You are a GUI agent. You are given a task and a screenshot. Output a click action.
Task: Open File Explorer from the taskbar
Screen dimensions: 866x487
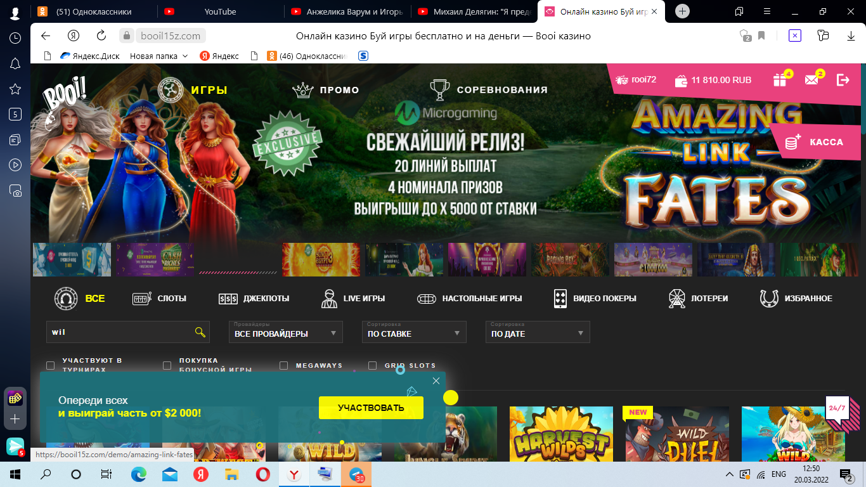[231, 474]
